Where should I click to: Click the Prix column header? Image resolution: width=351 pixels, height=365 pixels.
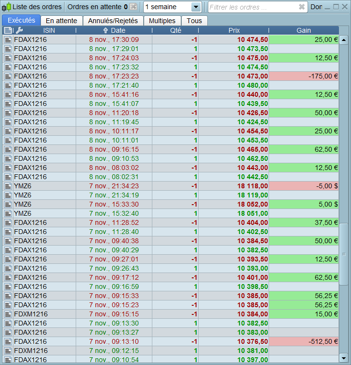(234, 30)
